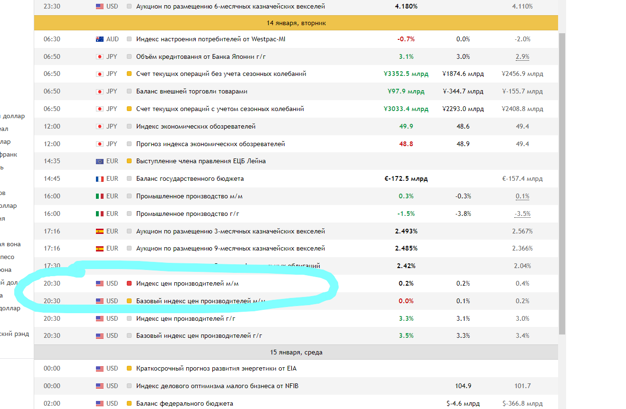Click forecast value 104.9 in NFIB row
The height and width of the screenshot is (409, 626).
[463, 386]
